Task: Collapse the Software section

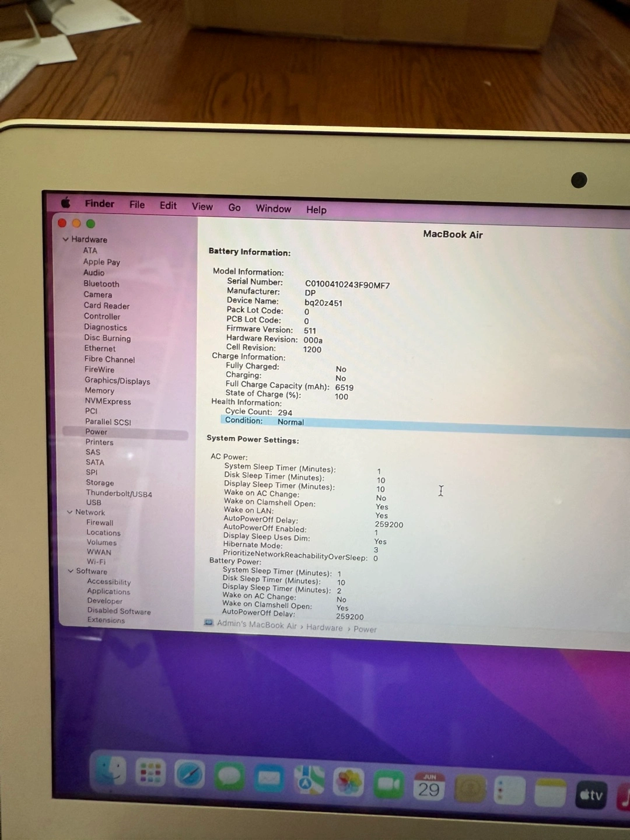Action: point(71,571)
